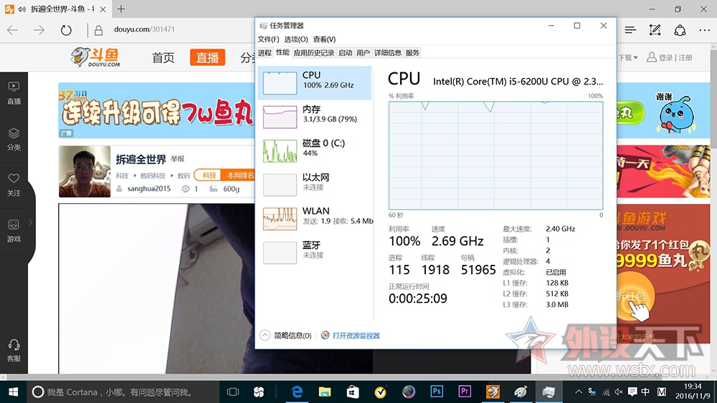Open the Windows Start menu
Viewport: 717px width, 403px height.
13,392
